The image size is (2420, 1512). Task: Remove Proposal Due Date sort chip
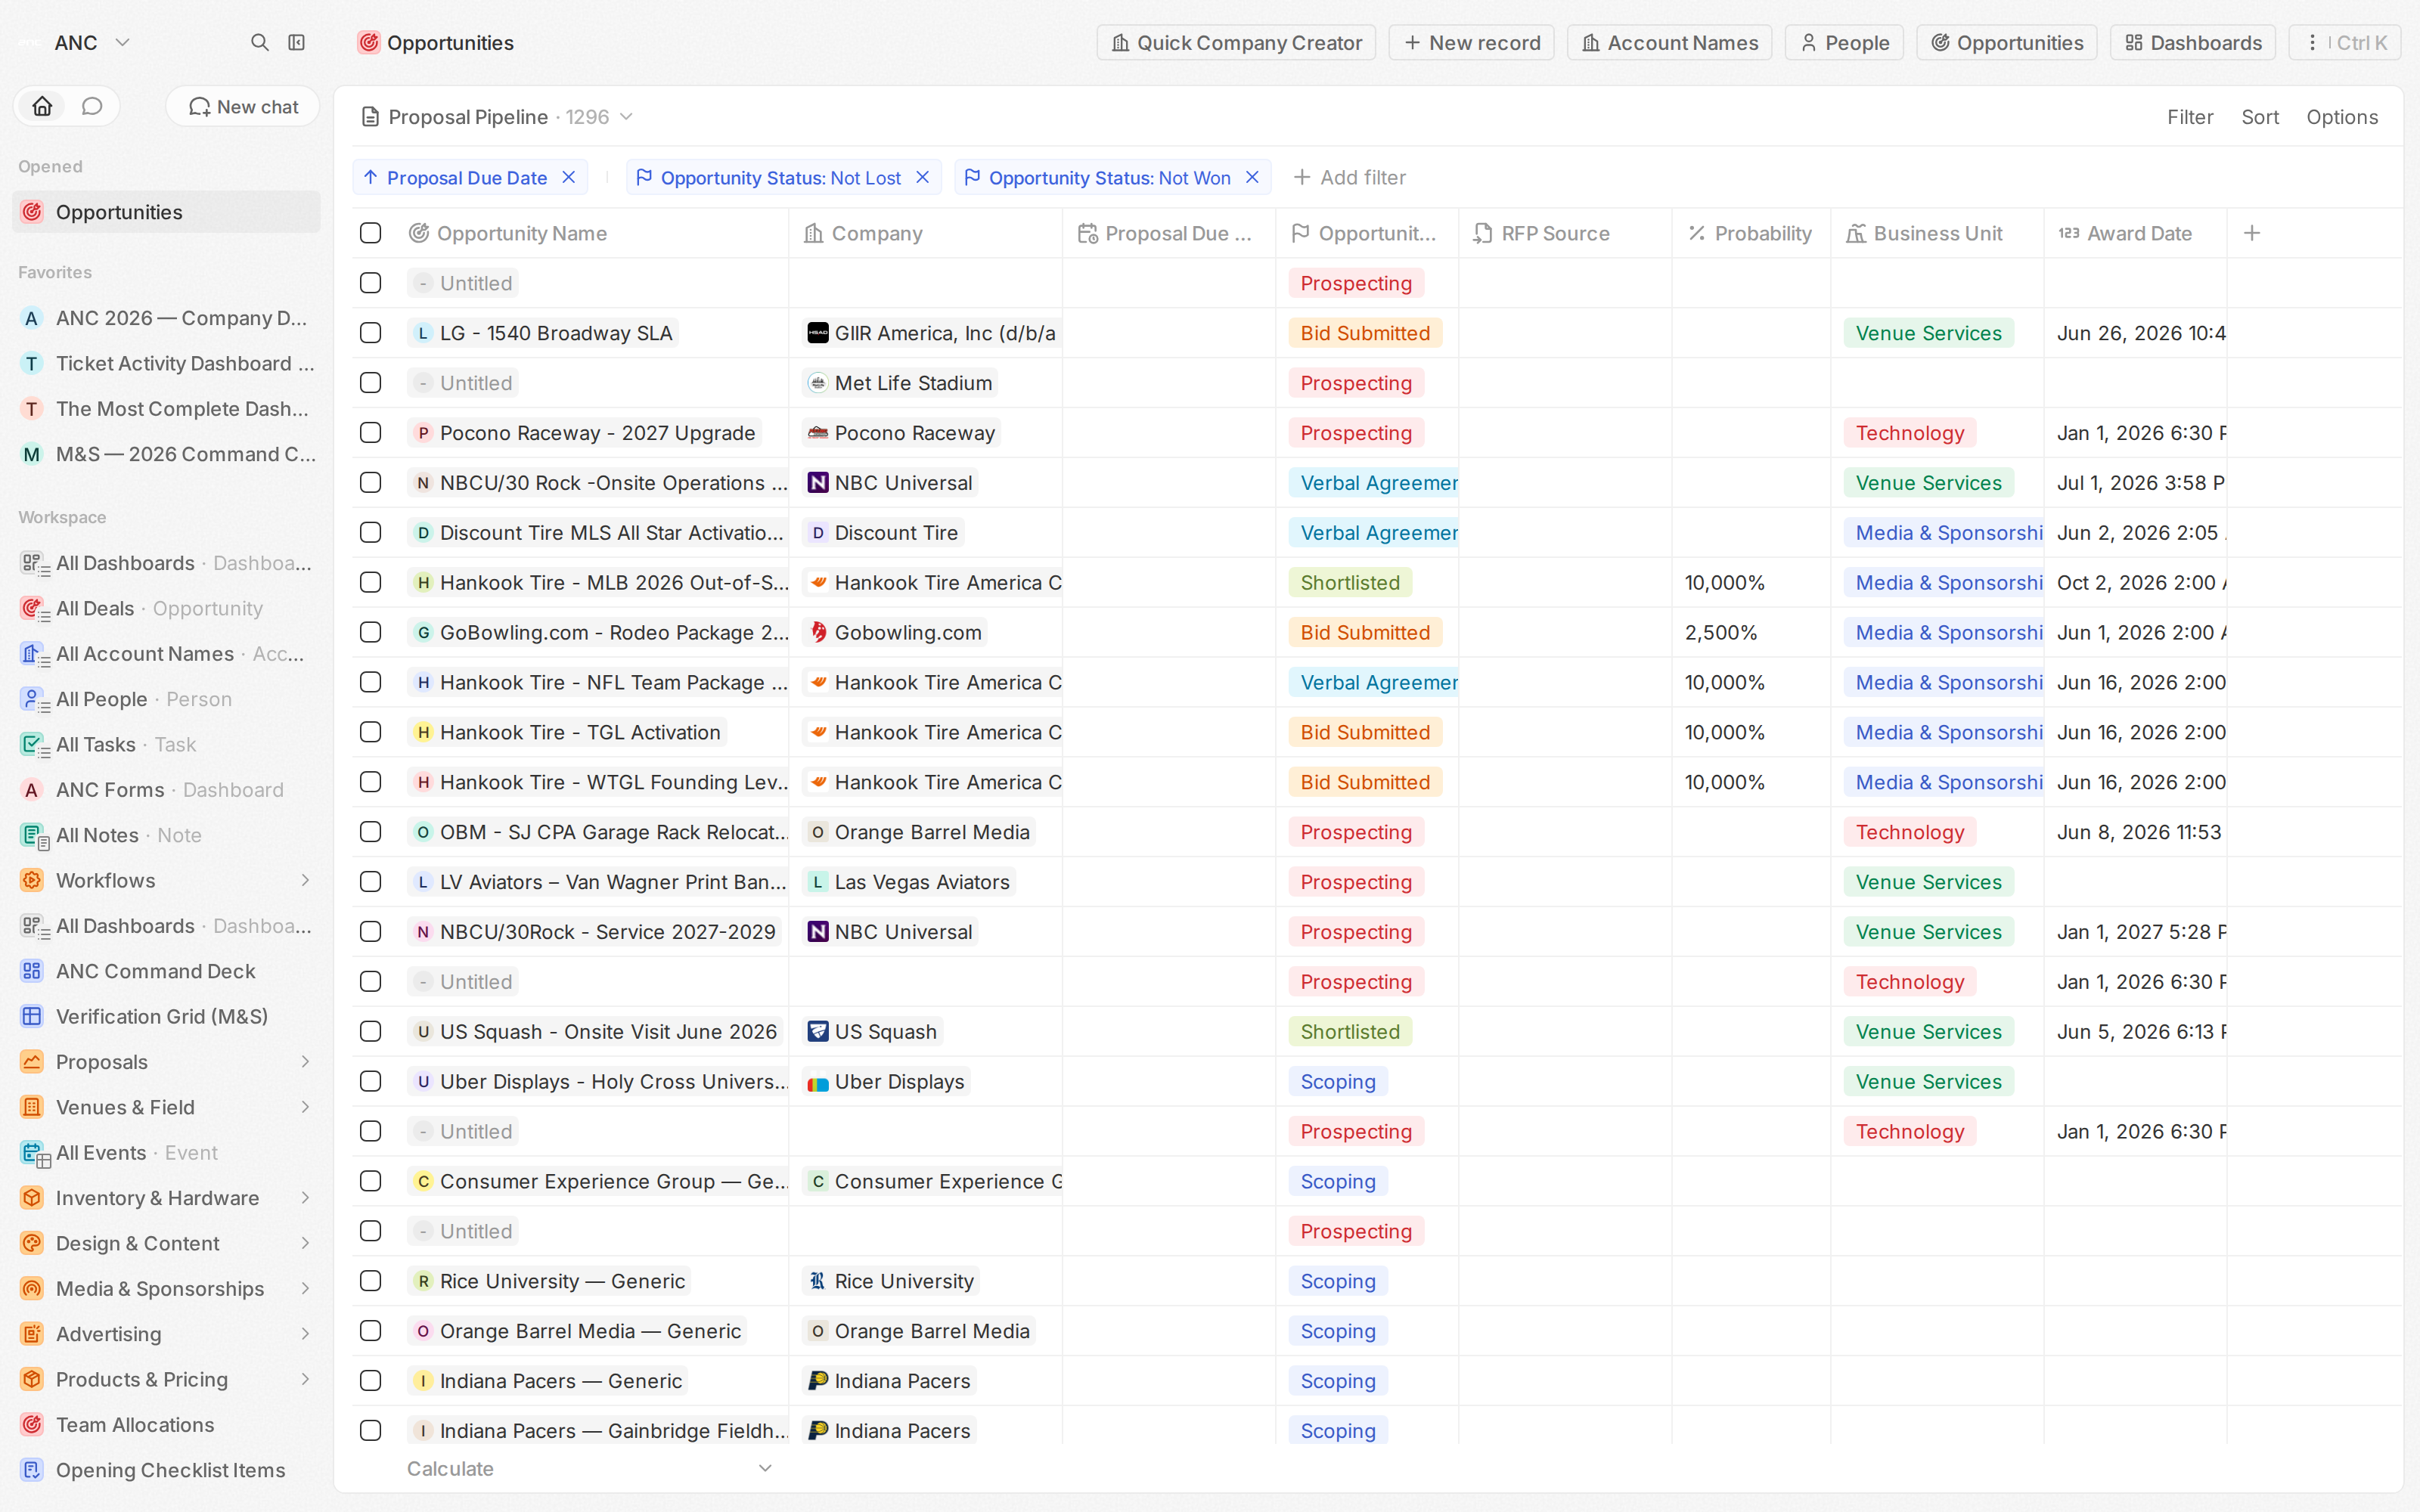coord(569,177)
